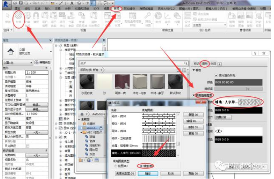The width and height of the screenshot is (274, 179).
Task: Click the Texture Alignment (纹理对齐) button
Action: click(x=223, y=117)
